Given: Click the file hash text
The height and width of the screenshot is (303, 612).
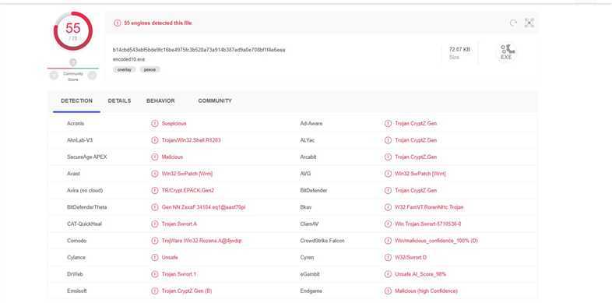Looking at the screenshot, I should tap(199, 50).
